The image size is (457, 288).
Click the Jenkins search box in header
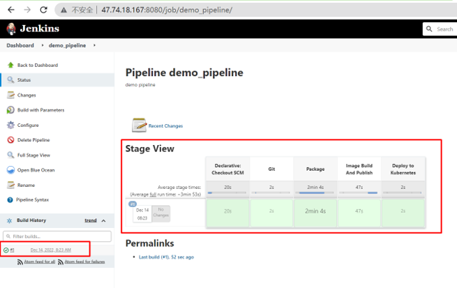(444, 29)
